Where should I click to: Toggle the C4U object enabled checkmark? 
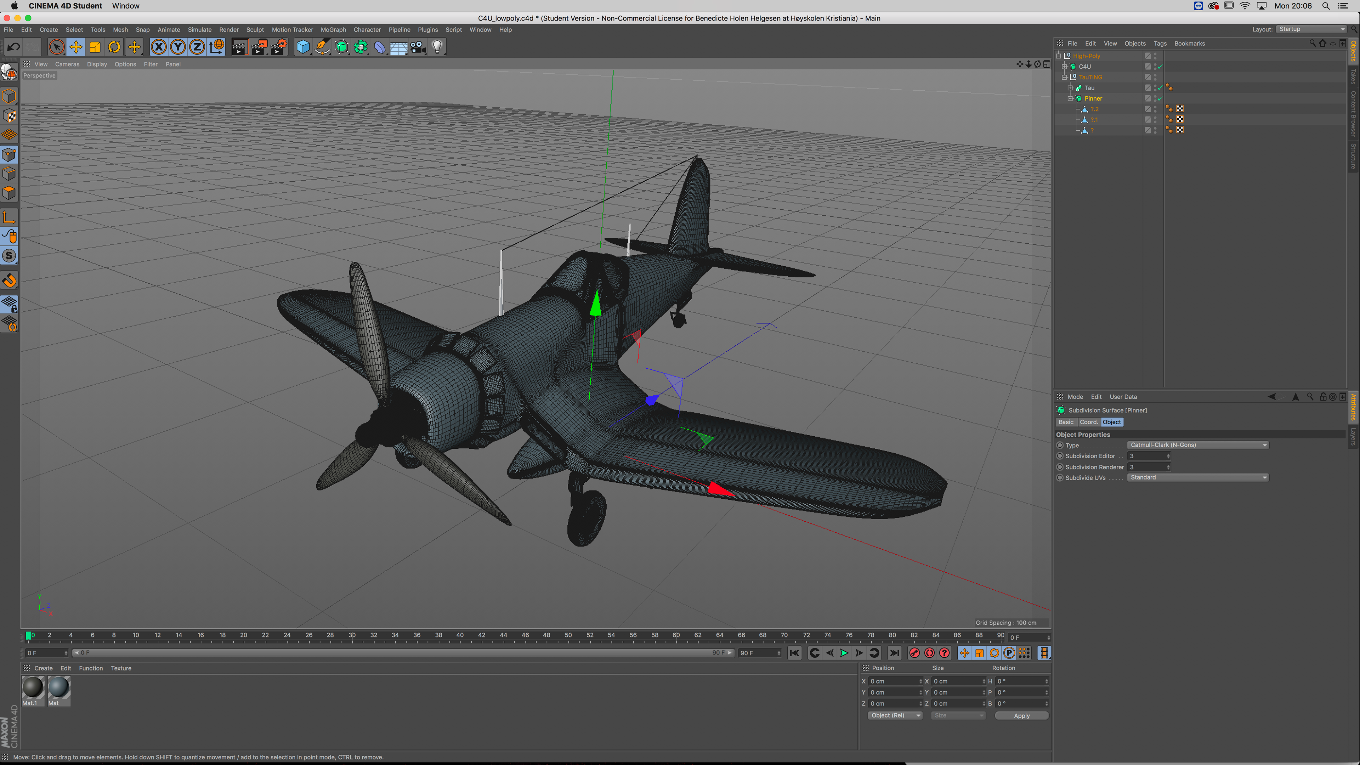click(x=1160, y=67)
